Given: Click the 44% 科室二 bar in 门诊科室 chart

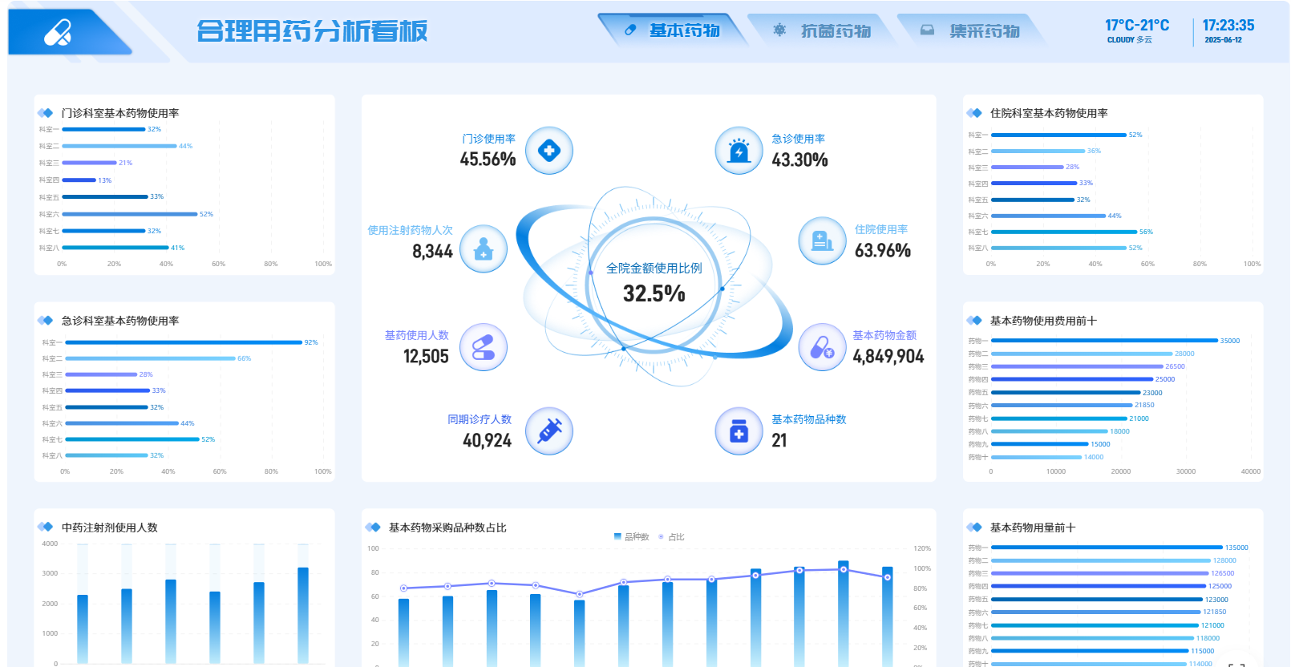Looking at the screenshot, I should pyautogui.click(x=119, y=146).
